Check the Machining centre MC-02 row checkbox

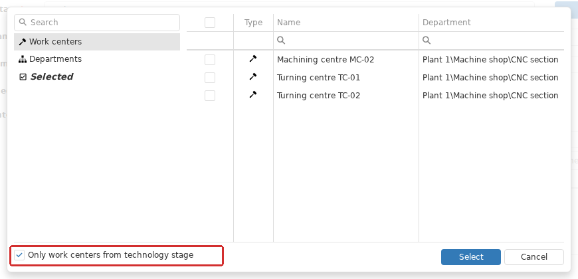tap(210, 60)
